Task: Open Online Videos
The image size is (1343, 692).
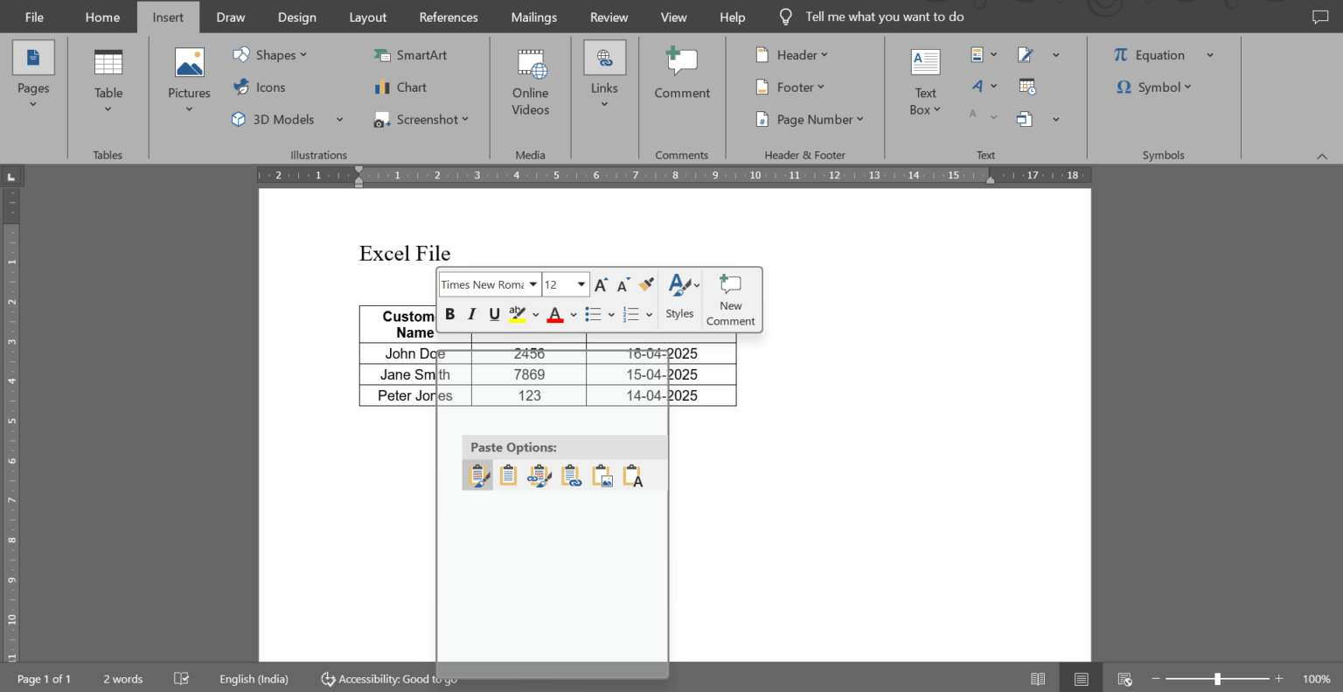Action: click(x=530, y=81)
